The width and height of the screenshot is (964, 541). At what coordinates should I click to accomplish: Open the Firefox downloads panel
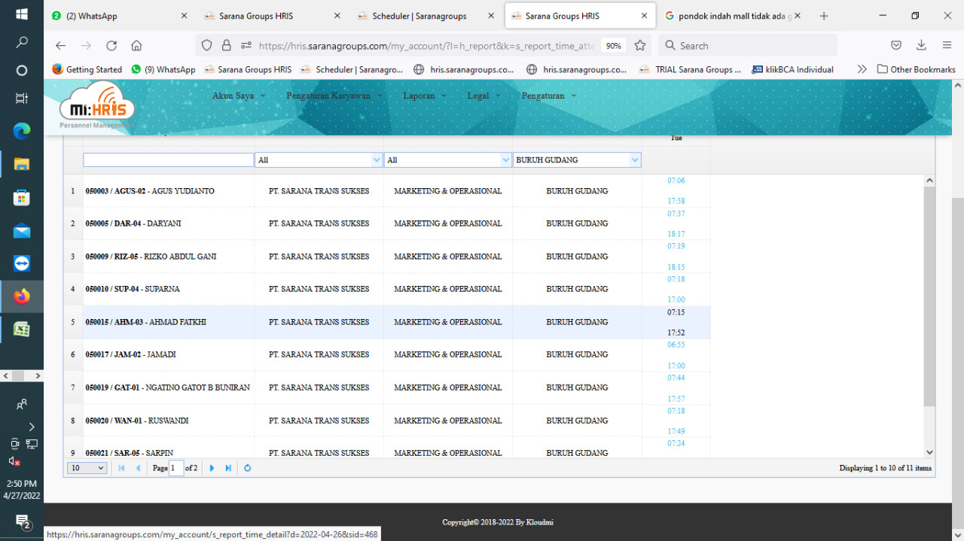[x=921, y=45]
